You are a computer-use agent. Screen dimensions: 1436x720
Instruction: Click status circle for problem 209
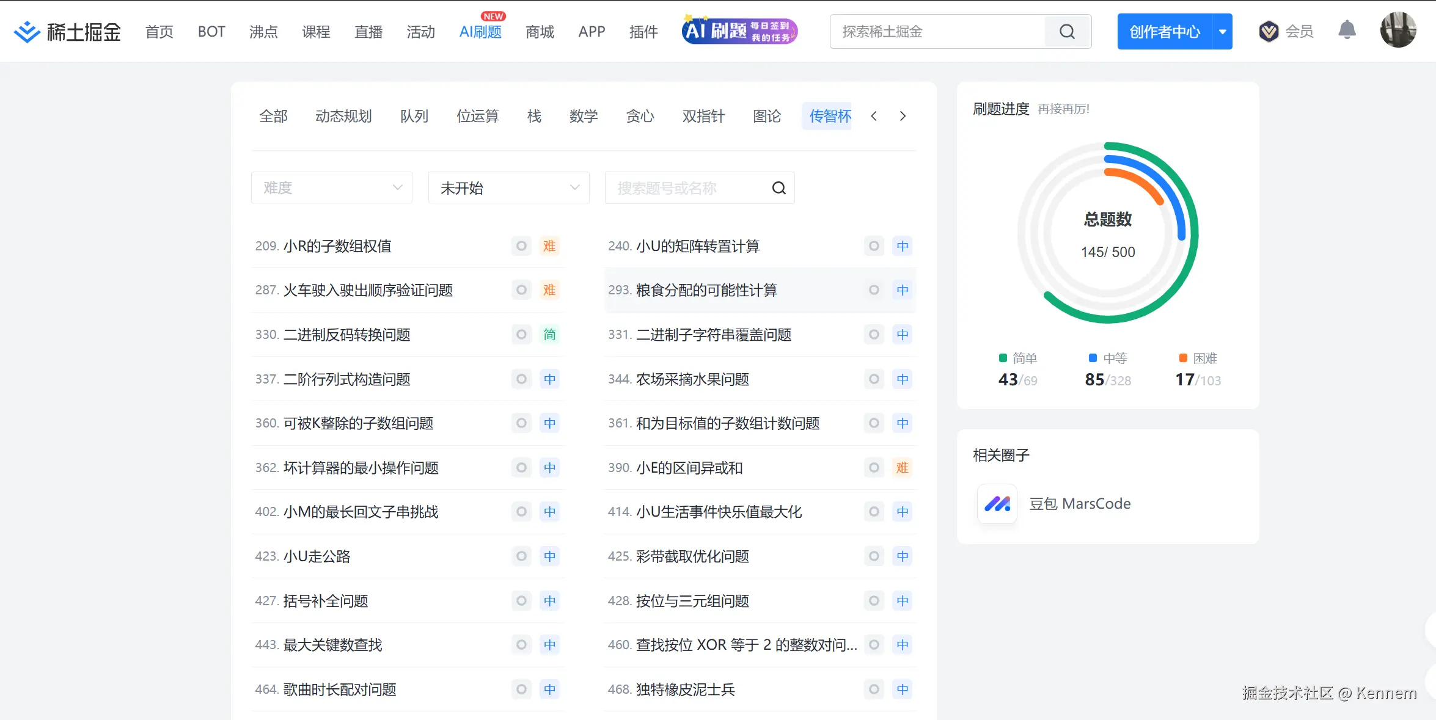point(521,246)
